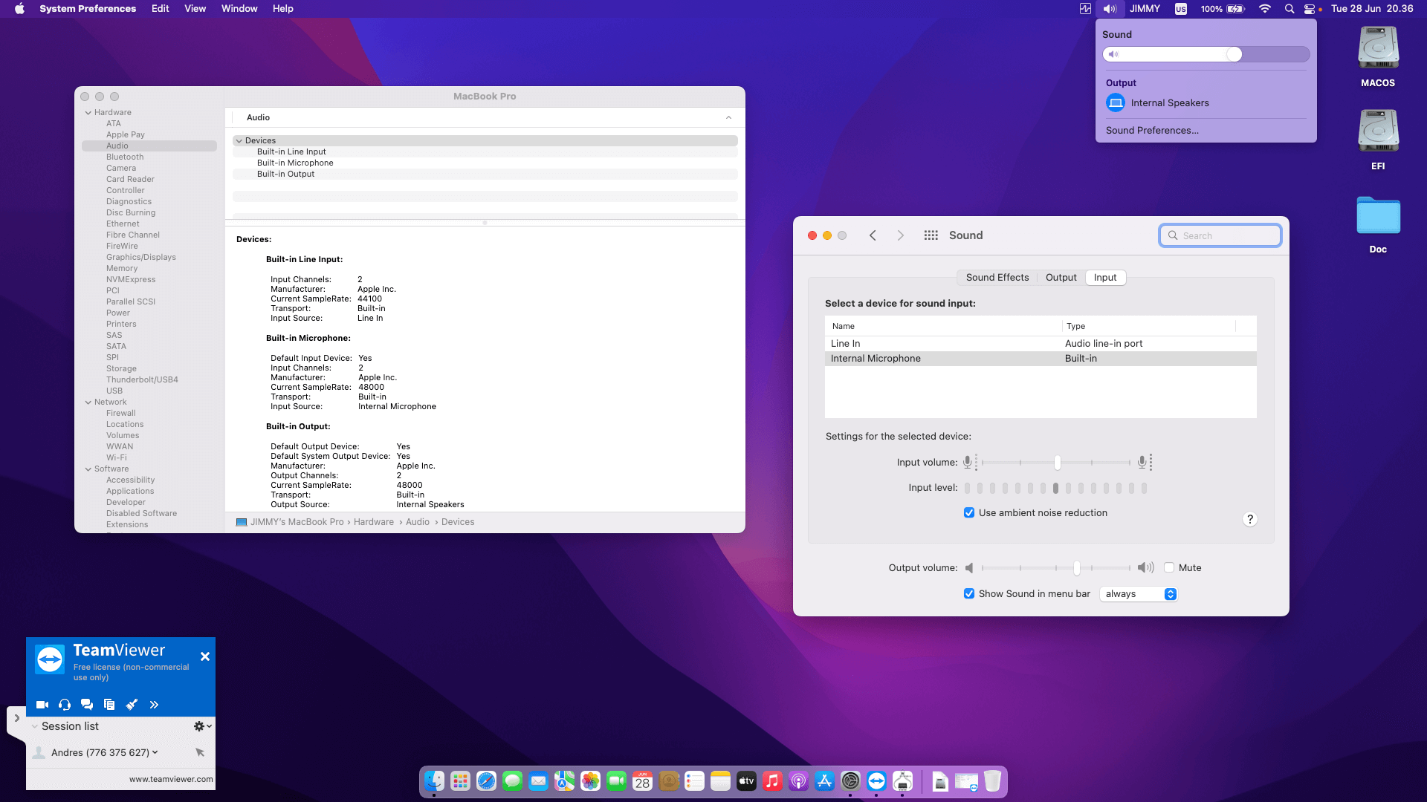The width and height of the screenshot is (1427, 802).
Task: Switch to the Sound Effects tab
Action: (997, 278)
